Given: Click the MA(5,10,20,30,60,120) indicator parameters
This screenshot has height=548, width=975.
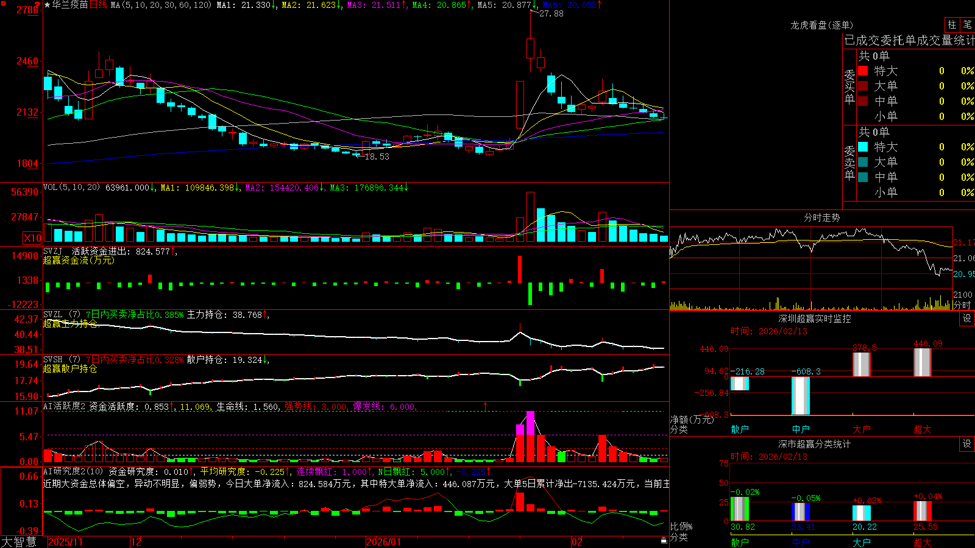Looking at the screenshot, I should [161, 5].
